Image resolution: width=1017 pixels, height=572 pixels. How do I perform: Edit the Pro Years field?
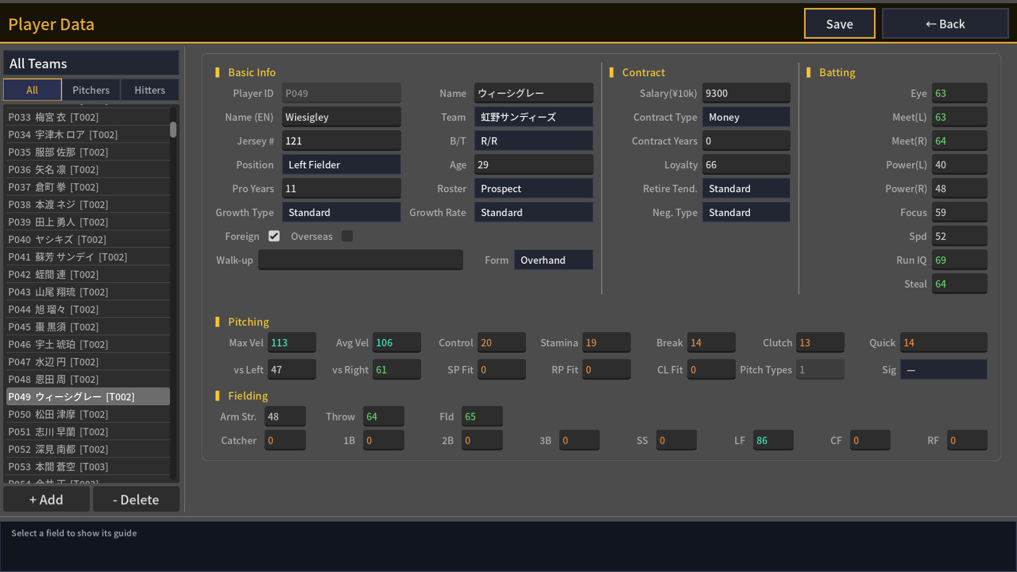341,189
